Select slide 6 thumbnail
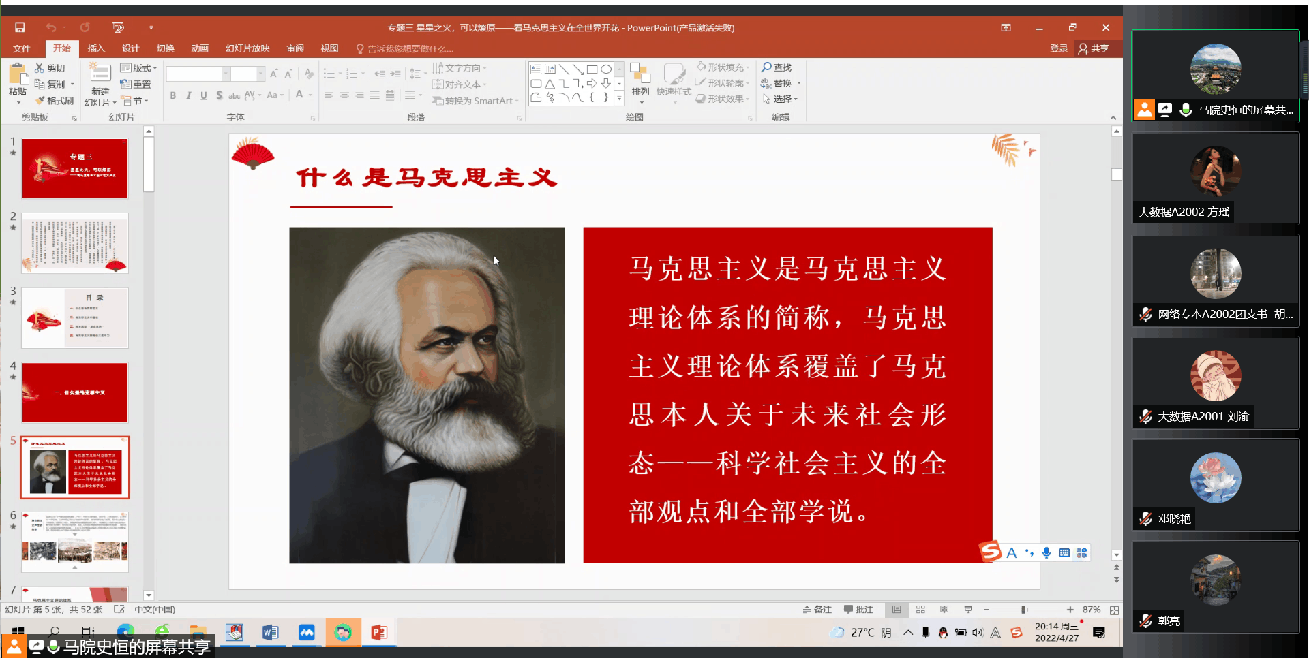The height and width of the screenshot is (658, 1309). [75, 542]
